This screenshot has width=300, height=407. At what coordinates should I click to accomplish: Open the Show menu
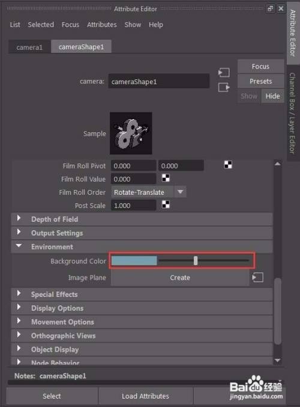pyautogui.click(x=133, y=25)
